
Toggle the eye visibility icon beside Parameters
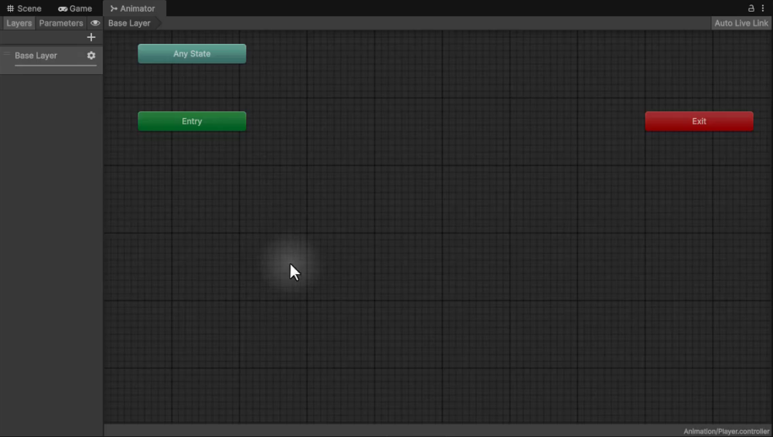pos(95,23)
